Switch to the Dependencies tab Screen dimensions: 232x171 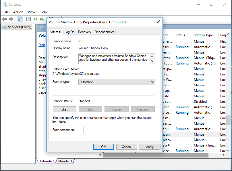tap(105, 32)
